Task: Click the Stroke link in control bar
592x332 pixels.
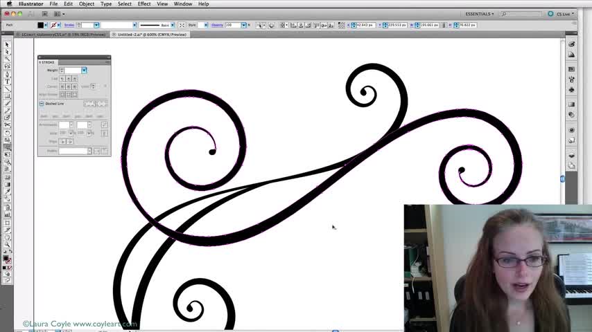Action: (x=69, y=25)
